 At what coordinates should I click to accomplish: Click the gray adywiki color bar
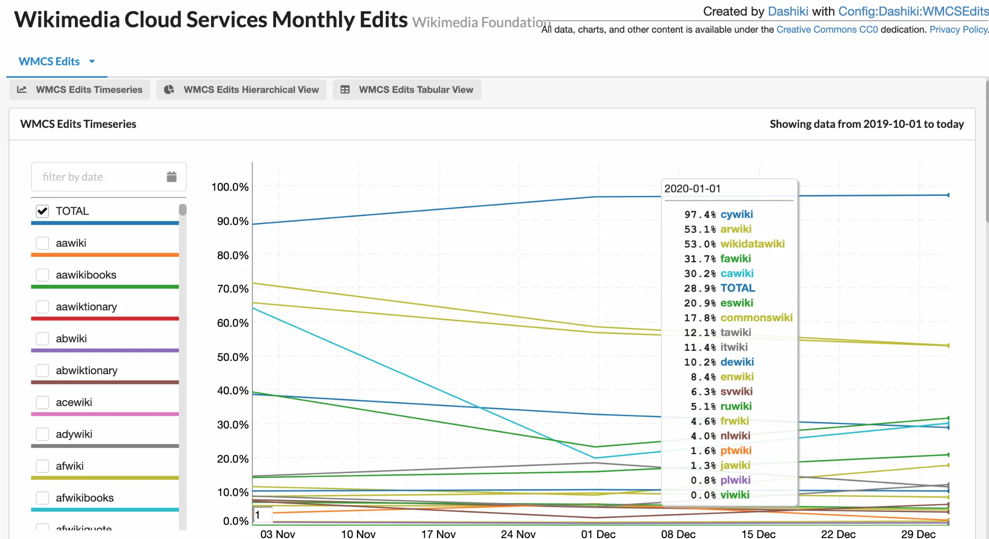coord(105,446)
